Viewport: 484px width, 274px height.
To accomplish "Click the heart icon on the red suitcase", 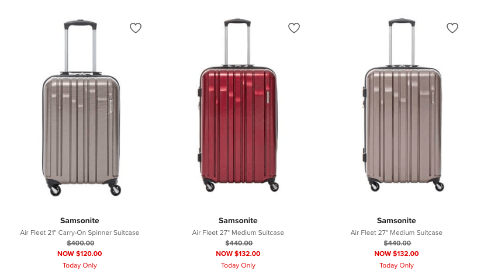I will pyautogui.click(x=294, y=28).
